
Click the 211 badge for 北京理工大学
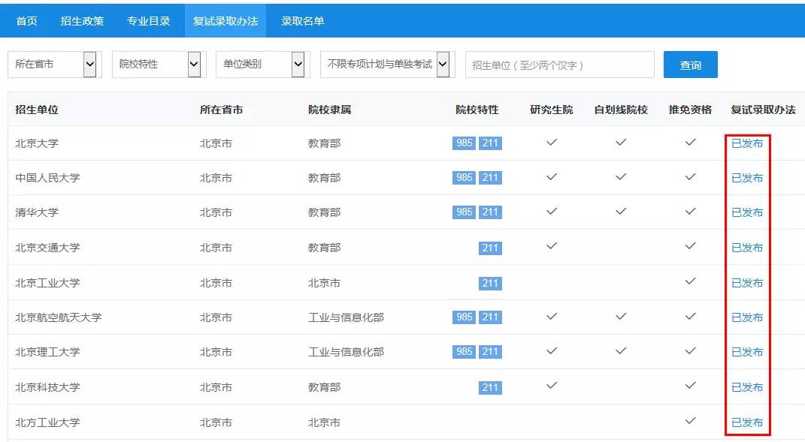pyautogui.click(x=490, y=352)
